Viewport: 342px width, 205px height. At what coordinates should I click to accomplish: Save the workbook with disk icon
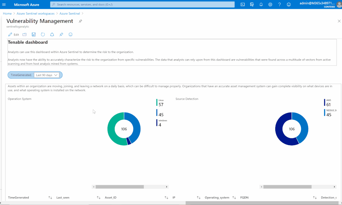34,35
